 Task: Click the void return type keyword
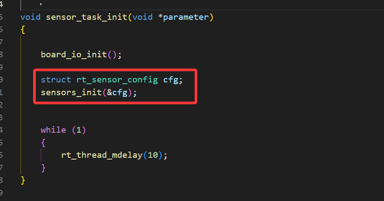pyautogui.click(x=30, y=17)
